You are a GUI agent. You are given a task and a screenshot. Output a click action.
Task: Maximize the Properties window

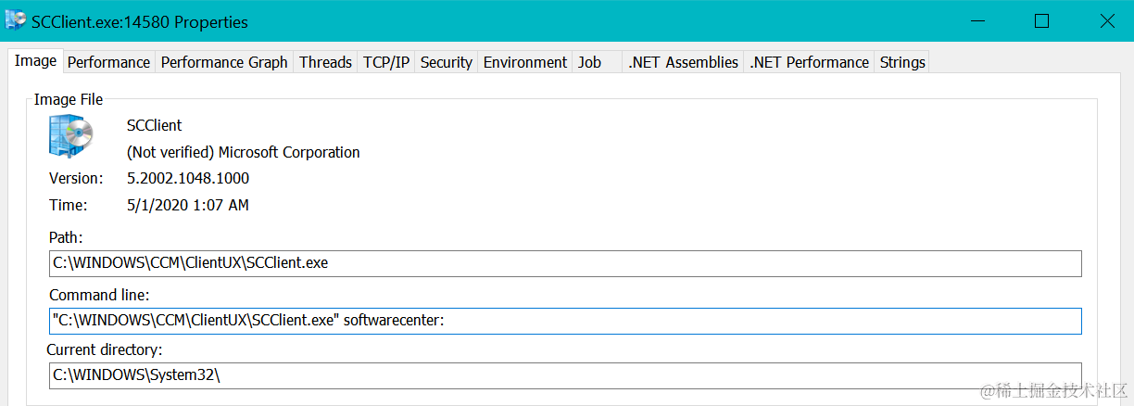click(x=1041, y=20)
